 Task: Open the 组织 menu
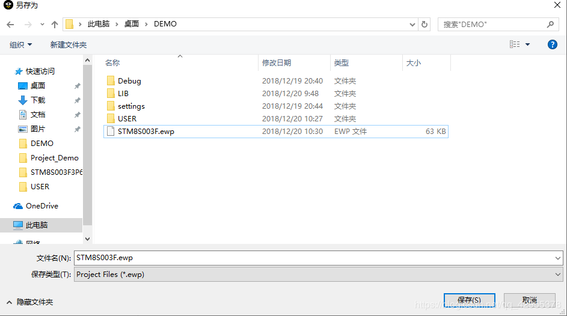tap(20, 45)
